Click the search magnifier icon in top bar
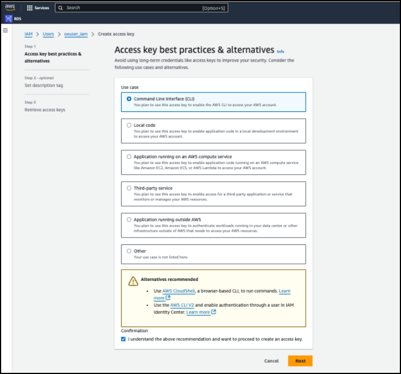Image resolution: width=401 pixels, height=374 pixels. pos(62,8)
